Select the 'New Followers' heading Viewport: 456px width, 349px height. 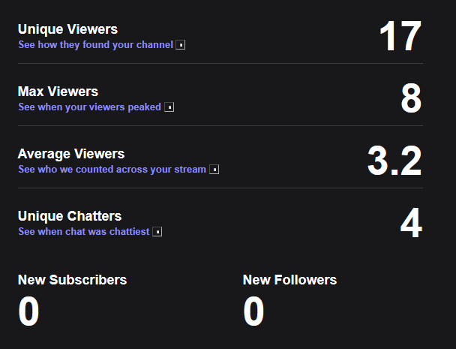pos(289,280)
